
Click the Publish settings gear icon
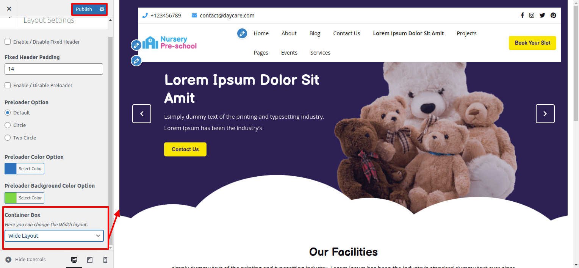coord(102,9)
